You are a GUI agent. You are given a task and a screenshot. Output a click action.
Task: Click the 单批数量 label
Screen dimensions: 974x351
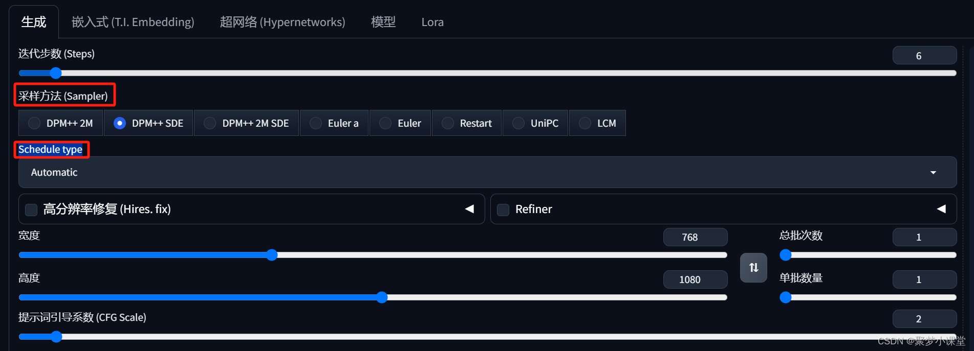[x=801, y=278]
